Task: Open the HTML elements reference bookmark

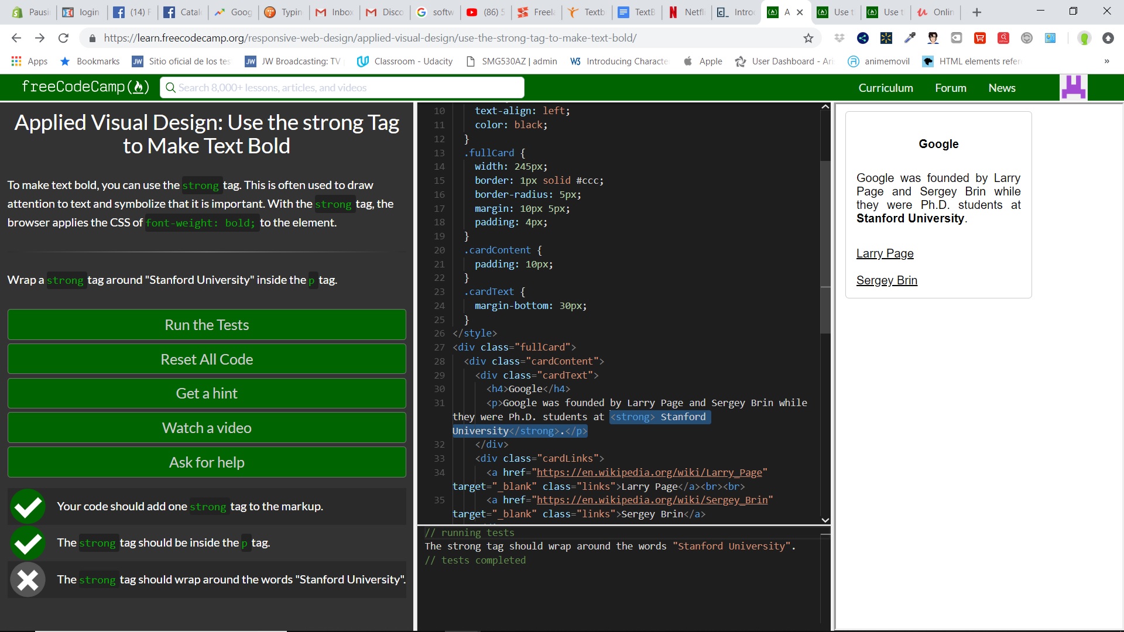Action: (971, 61)
